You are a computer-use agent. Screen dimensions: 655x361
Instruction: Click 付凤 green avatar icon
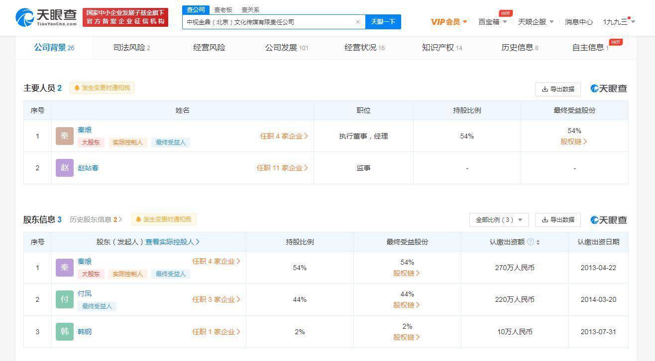[65, 299]
